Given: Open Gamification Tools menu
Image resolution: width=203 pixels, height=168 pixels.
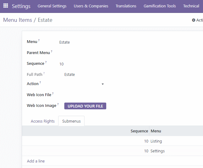Looking at the screenshot, I should point(160,6).
